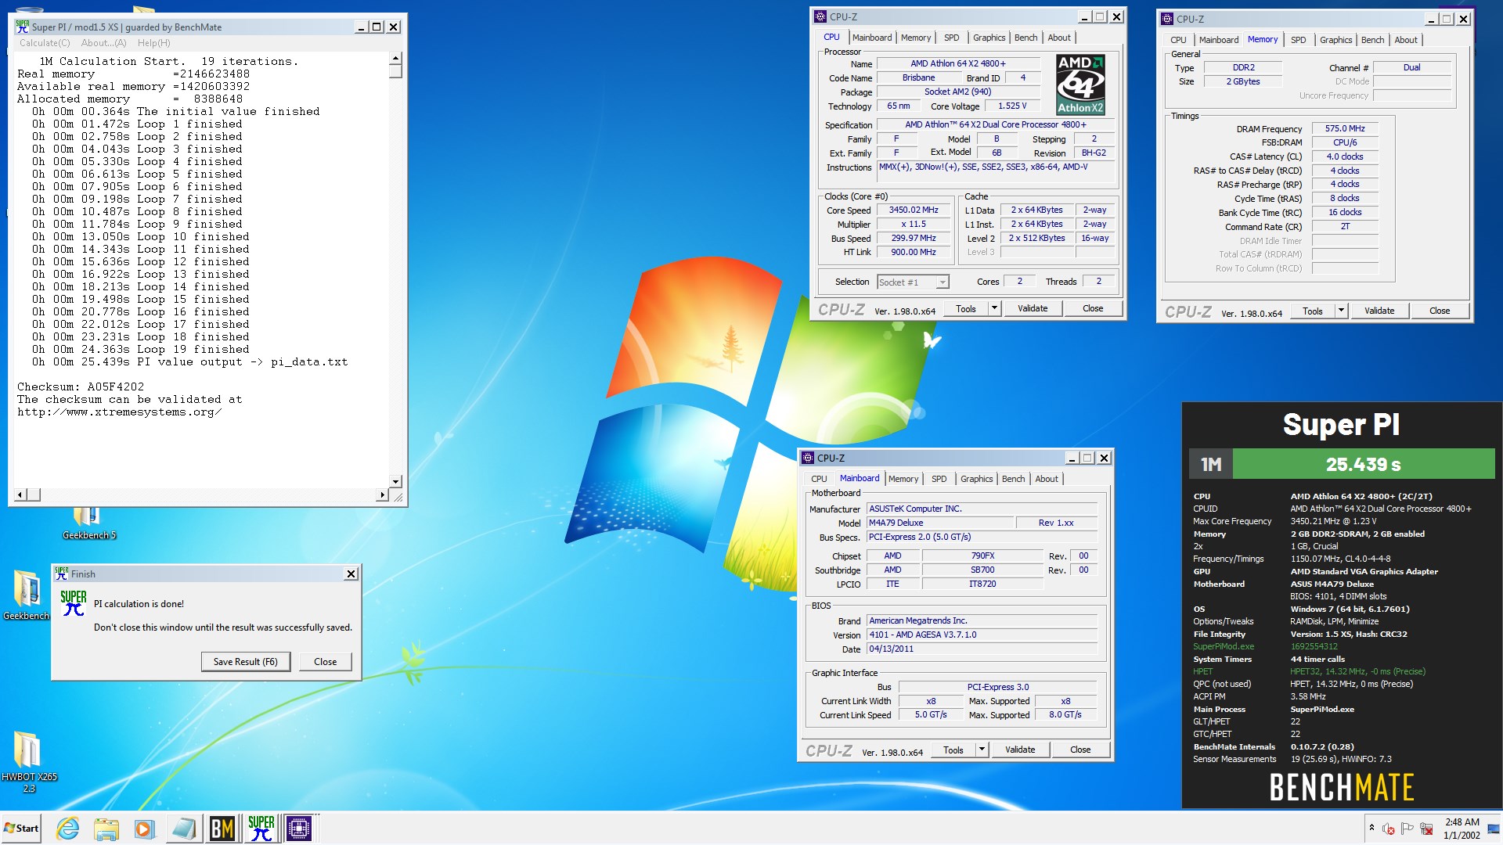Open Internet Explorer from the taskbar

[x=68, y=828]
